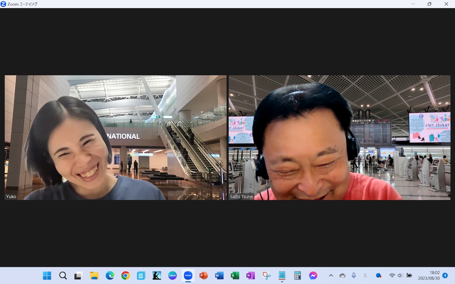Viewport: 455px width, 284px height.
Task: Click the battery status icon
Action: coord(409,275)
